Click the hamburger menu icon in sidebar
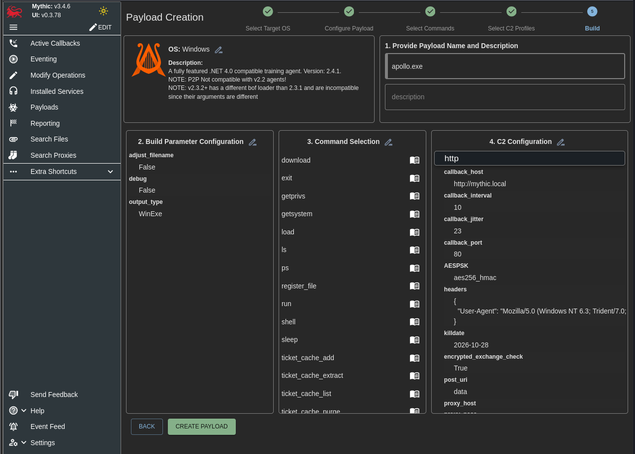The width and height of the screenshot is (635, 454). click(x=13, y=28)
